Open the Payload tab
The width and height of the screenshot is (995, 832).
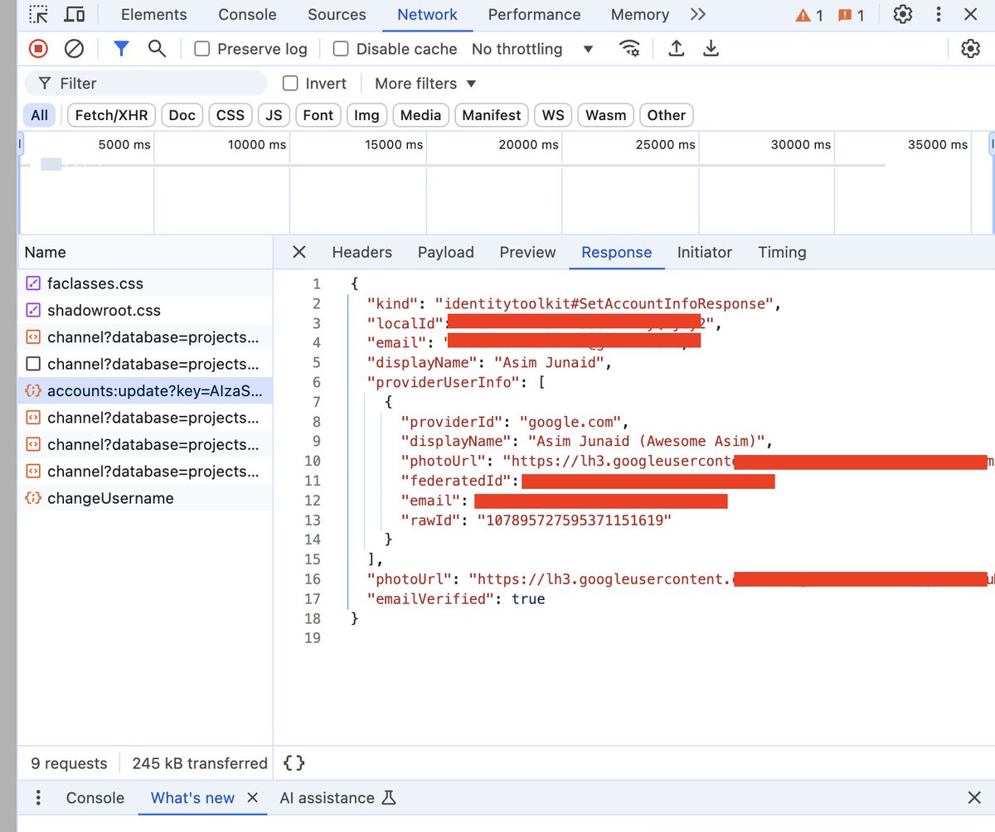tap(445, 252)
